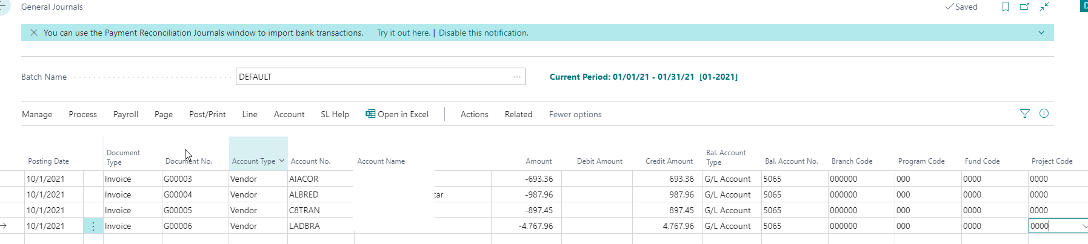Click the Project Code column header

click(x=1052, y=161)
